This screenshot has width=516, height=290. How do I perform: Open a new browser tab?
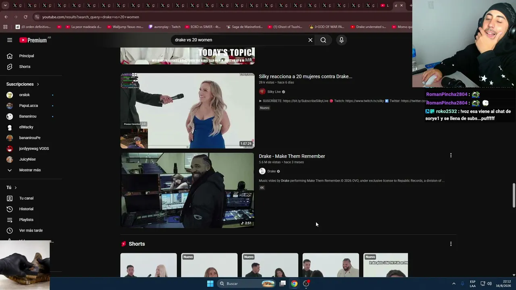tap(410, 6)
